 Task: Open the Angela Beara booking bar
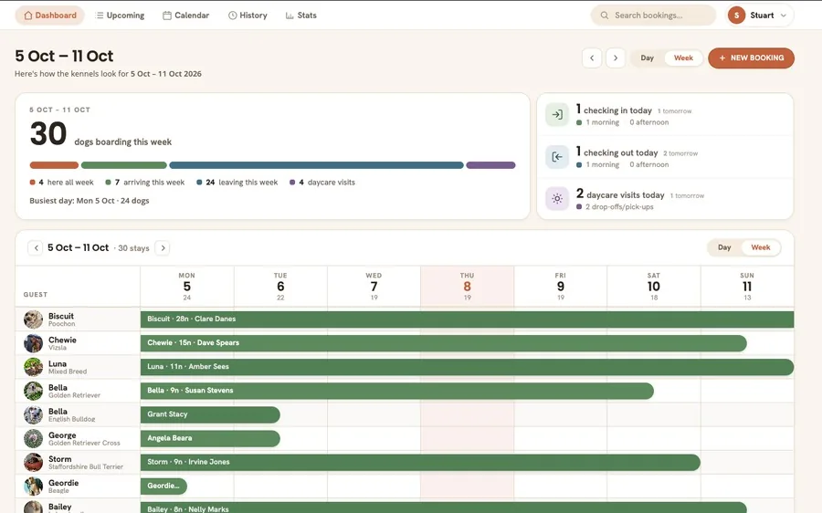[210, 438]
